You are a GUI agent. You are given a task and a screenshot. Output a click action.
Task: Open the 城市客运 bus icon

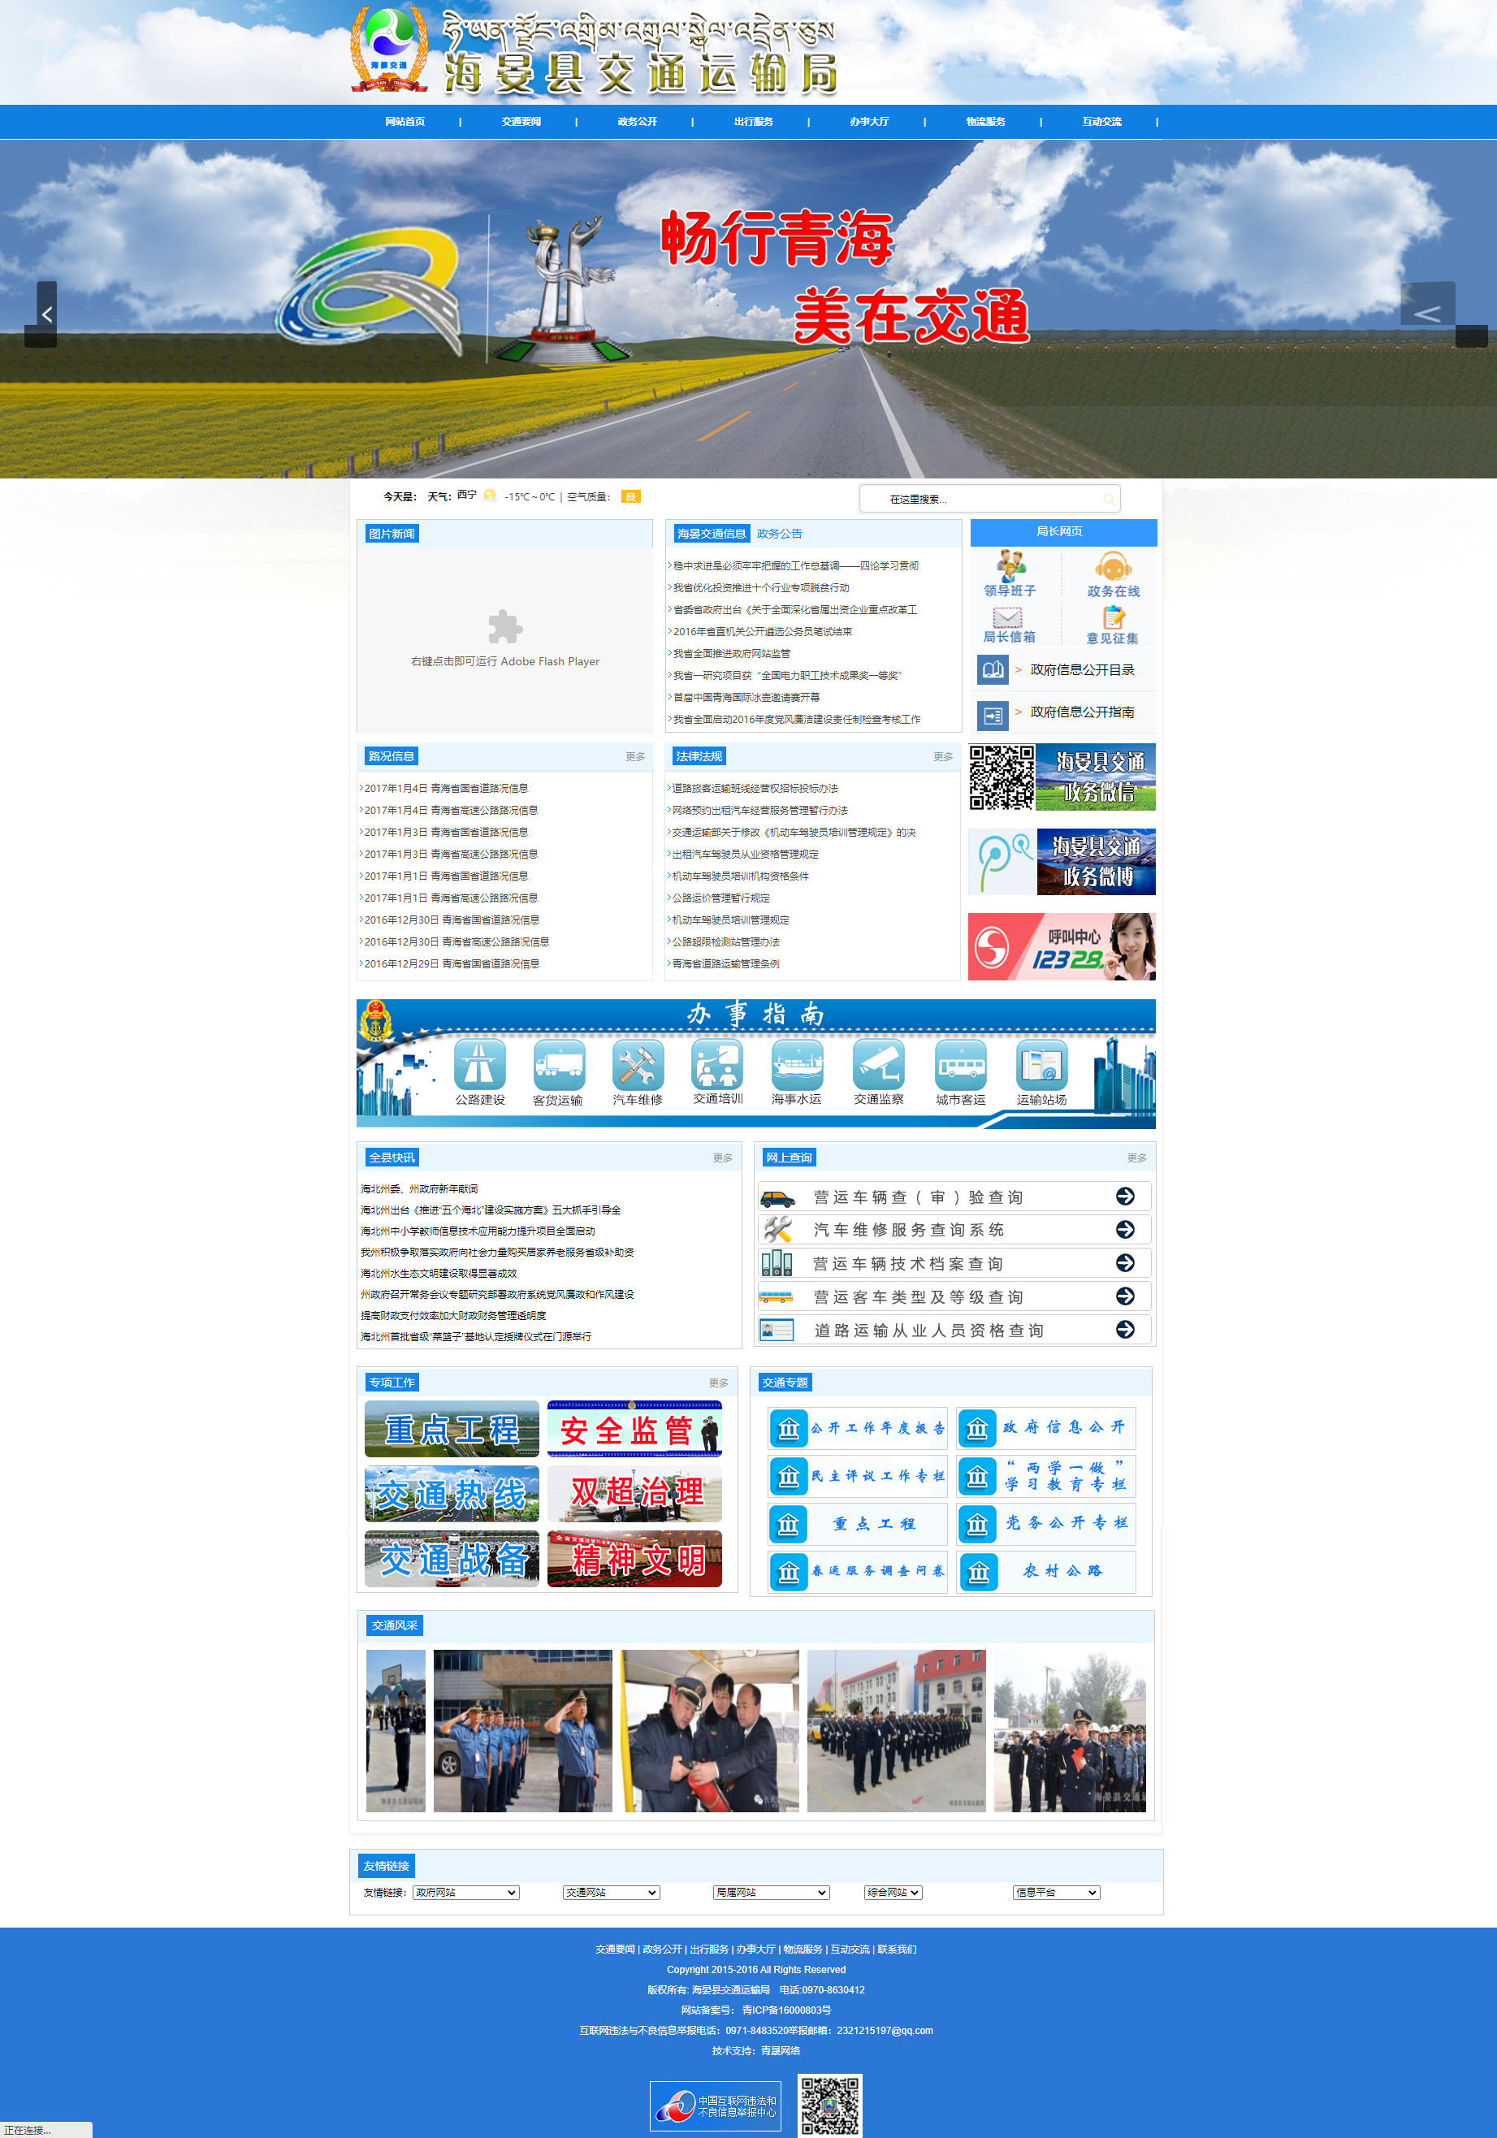960,1064
